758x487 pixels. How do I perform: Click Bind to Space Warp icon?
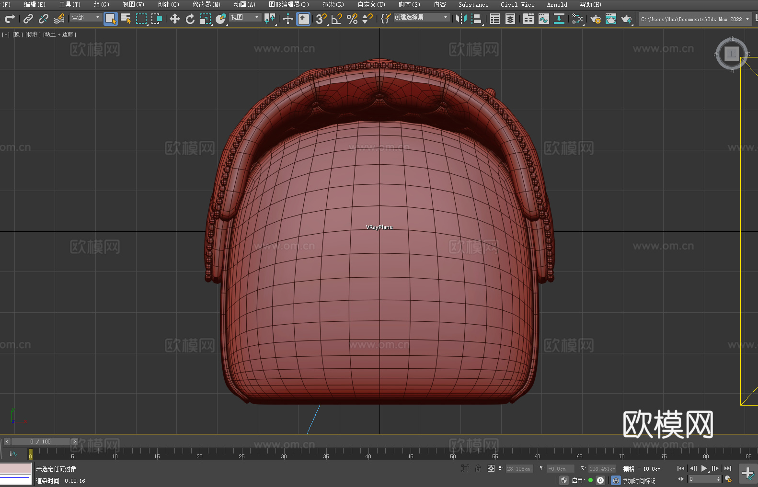(59, 19)
